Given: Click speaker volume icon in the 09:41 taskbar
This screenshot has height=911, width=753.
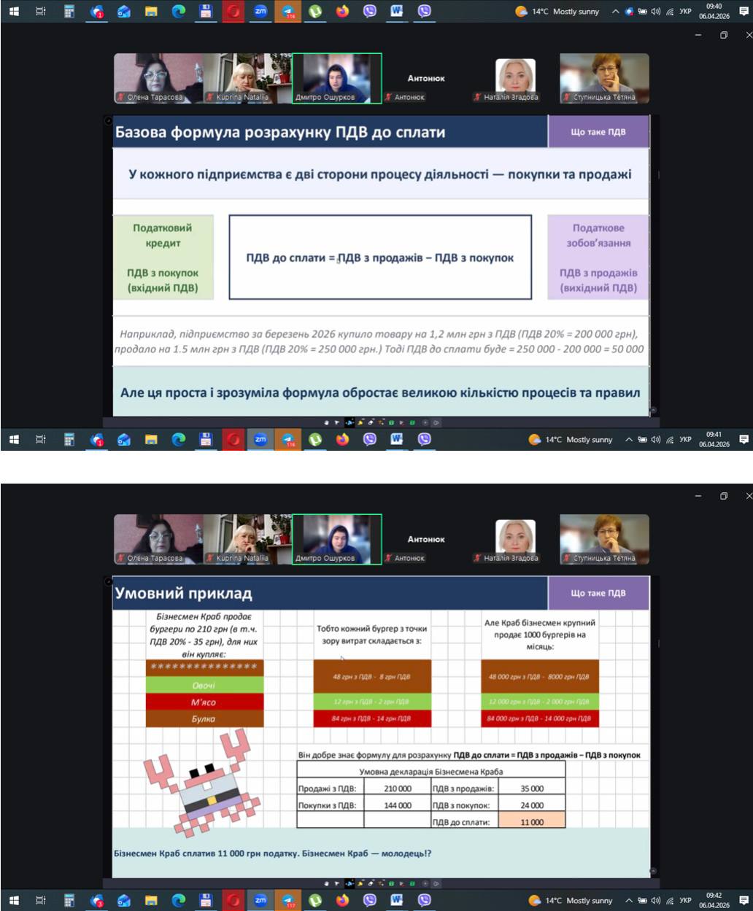Looking at the screenshot, I should (x=654, y=440).
